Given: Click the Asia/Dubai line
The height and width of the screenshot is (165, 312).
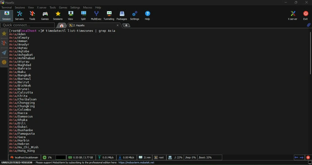Looking at the screenshot, I should [x=18, y=126].
